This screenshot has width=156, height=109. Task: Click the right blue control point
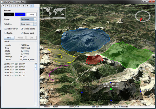pyautogui.click(x=141, y=91)
